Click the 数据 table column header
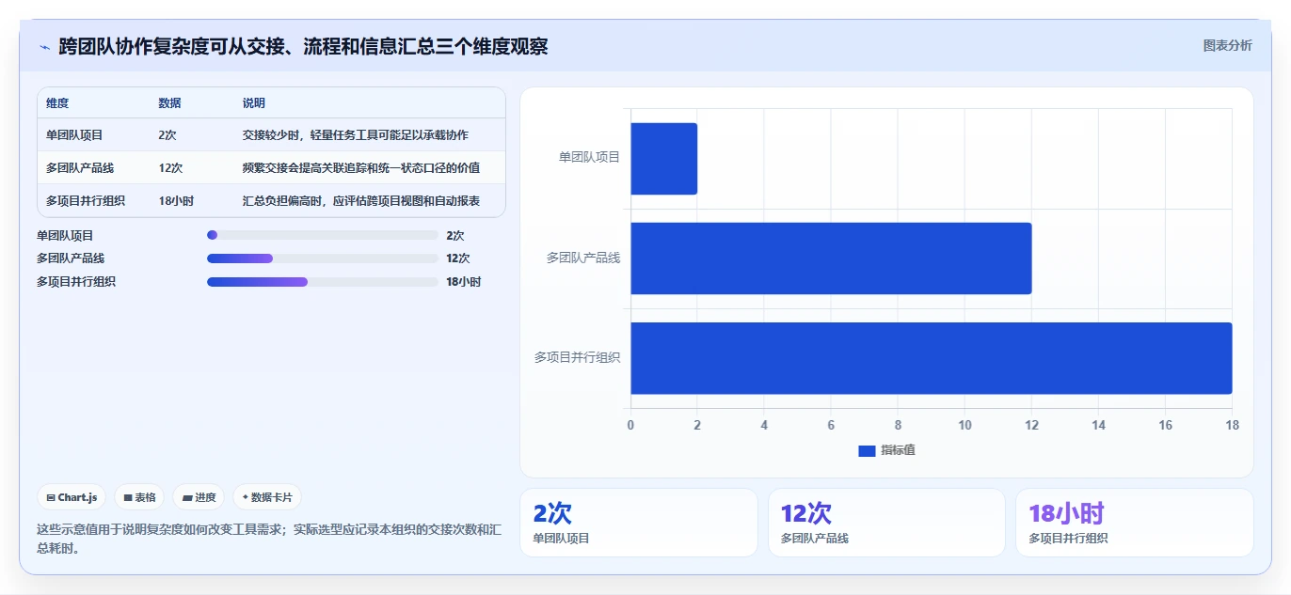 170,103
